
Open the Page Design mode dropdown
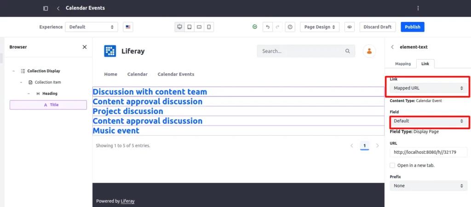coord(320,27)
